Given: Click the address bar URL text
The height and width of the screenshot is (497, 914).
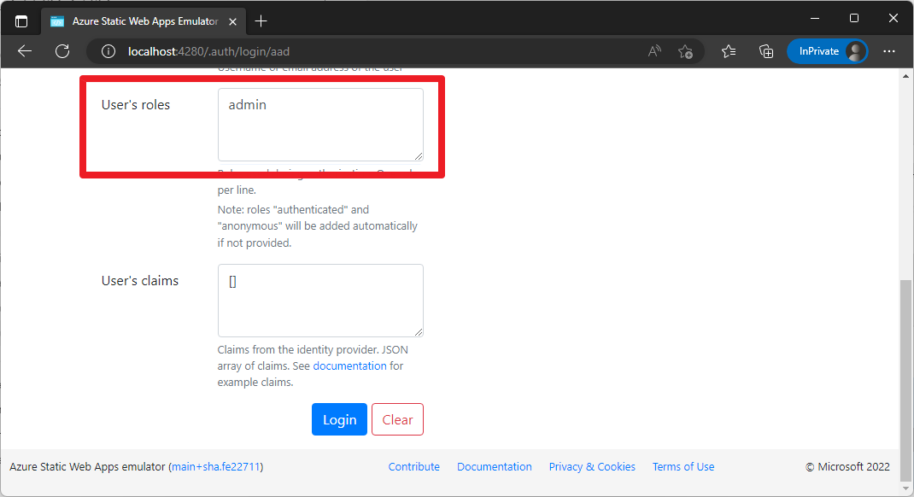Looking at the screenshot, I should [208, 51].
